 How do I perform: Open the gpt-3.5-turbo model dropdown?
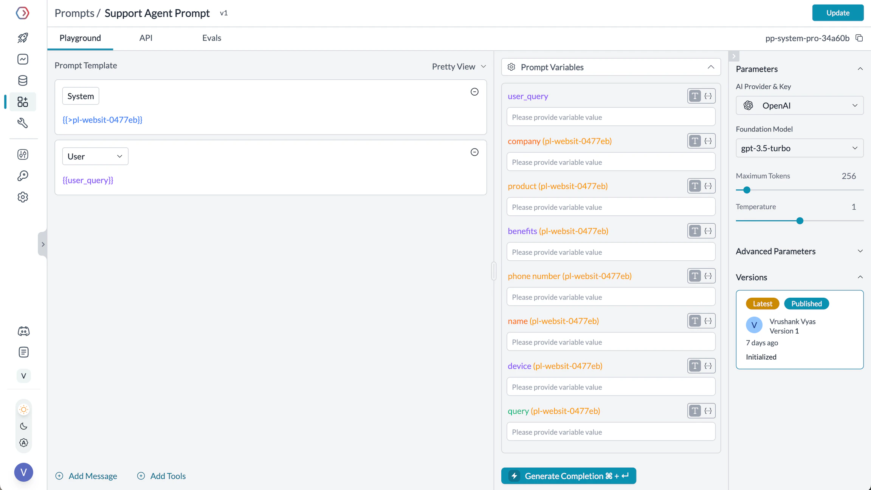coord(799,148)
